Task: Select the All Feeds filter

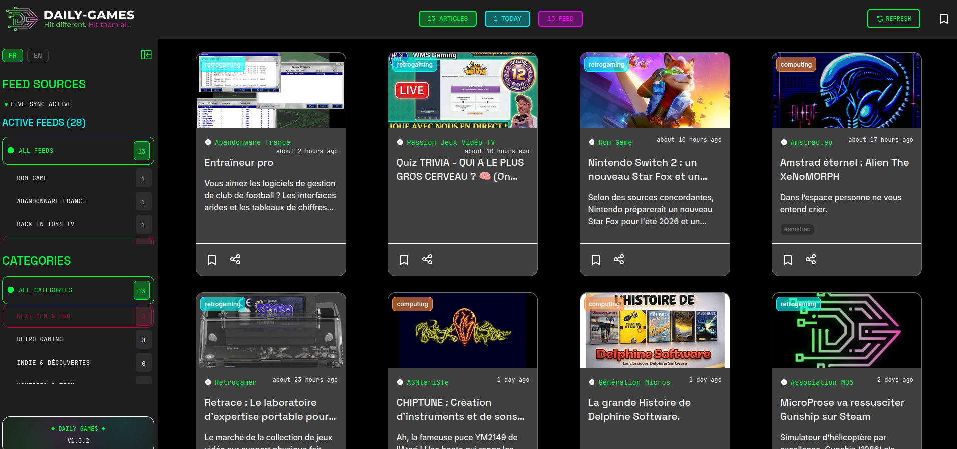Action: tap(78, 151)
